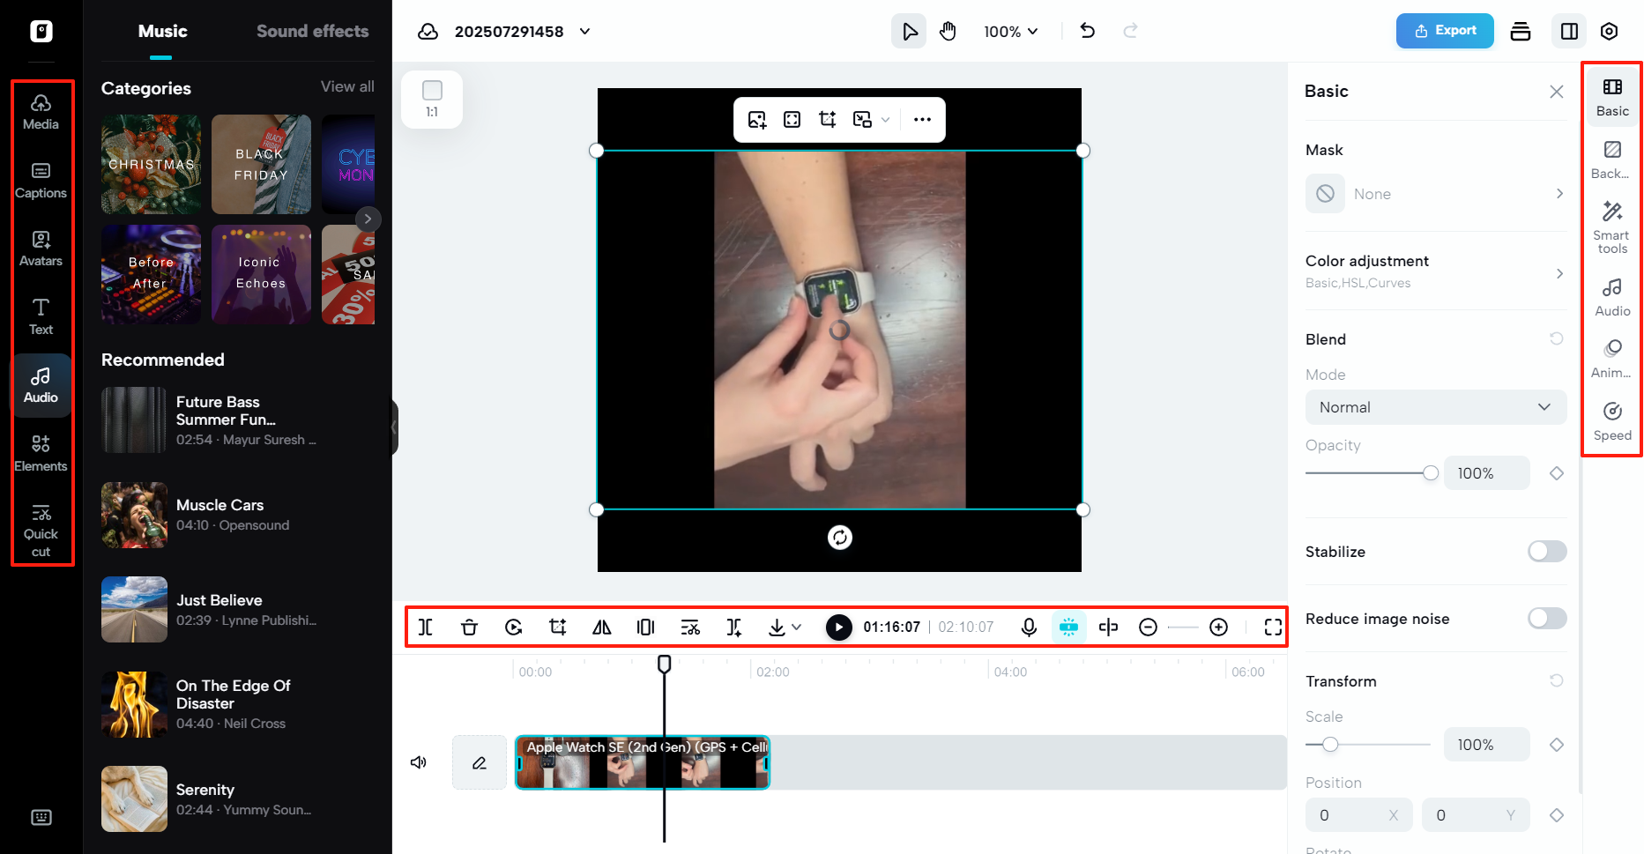Select the Speed tab on the right panel
Image resolution: width=1644 pixels, height=854 pixels.
pos(1611,420)
